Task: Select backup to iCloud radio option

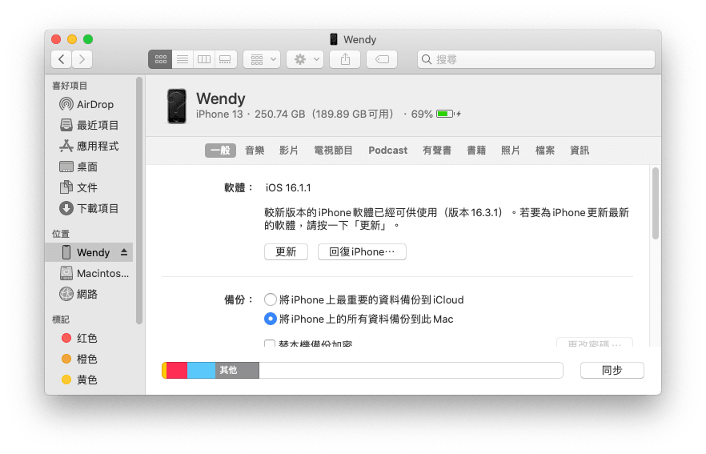Action: pos(271,299)
